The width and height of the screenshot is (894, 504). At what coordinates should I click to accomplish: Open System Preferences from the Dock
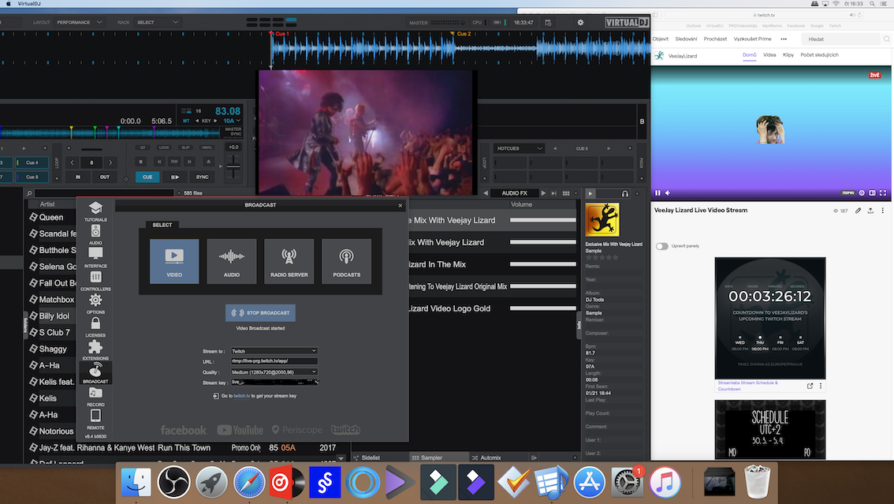(x=628, y=483)
